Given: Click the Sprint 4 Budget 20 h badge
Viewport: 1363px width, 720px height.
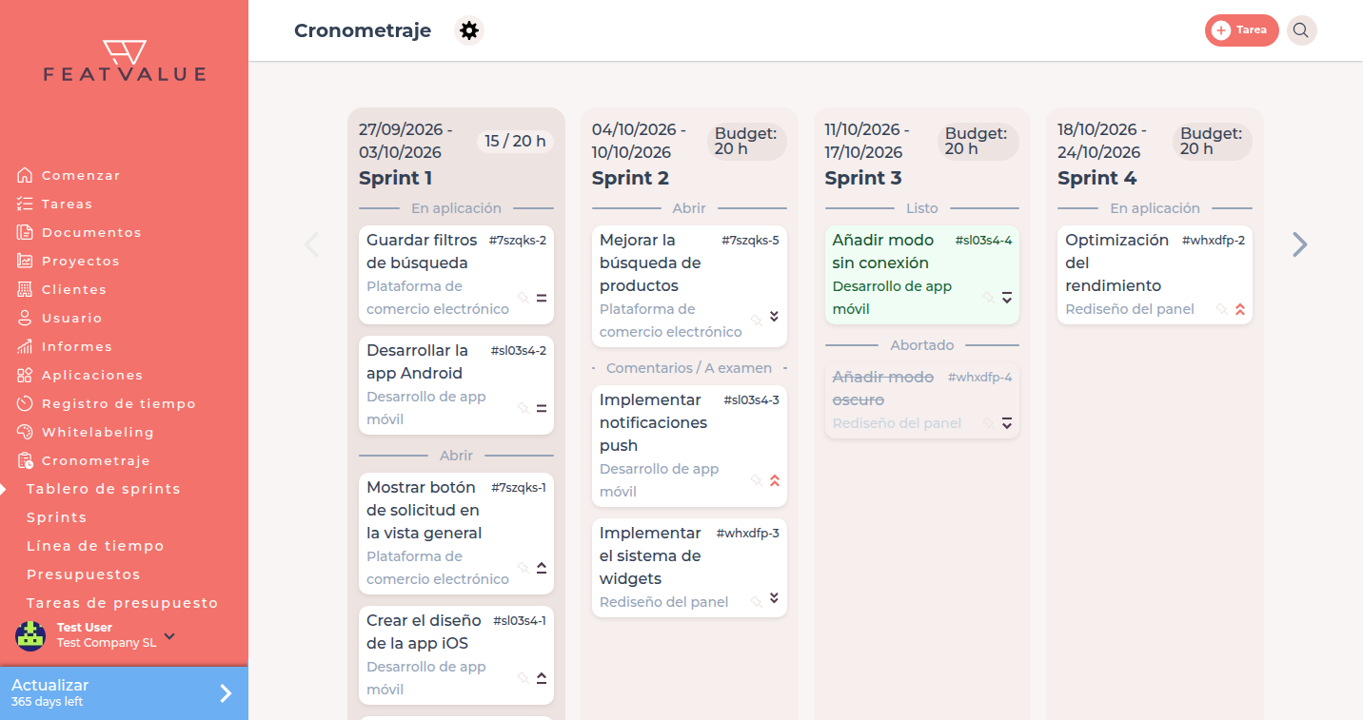Looking at the screenshot, I should point(1212,141).
